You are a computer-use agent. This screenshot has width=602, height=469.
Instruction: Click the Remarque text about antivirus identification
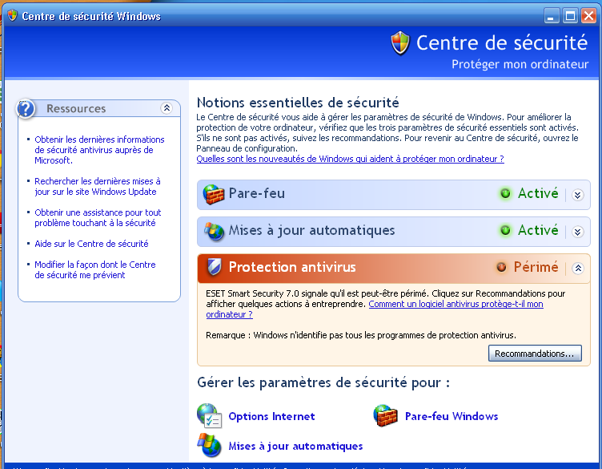click(x=361, y=335)
